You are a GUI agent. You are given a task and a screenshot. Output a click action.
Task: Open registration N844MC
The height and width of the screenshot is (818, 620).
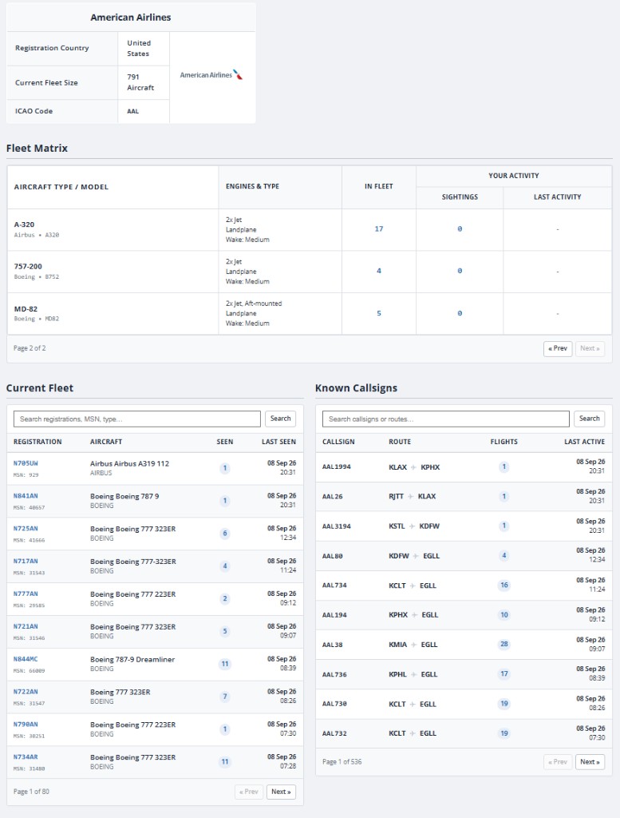coord(26,659)
